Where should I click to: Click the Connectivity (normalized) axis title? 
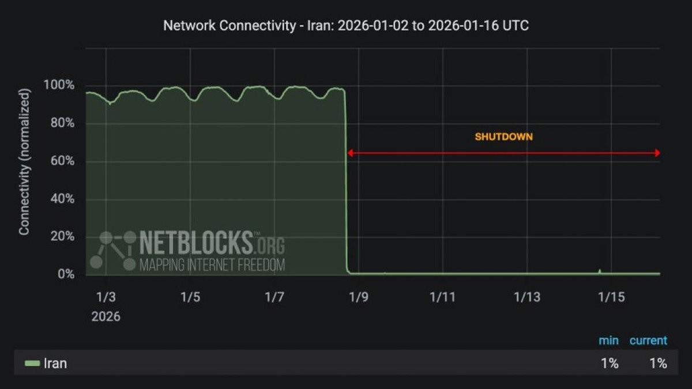(24, 162)
